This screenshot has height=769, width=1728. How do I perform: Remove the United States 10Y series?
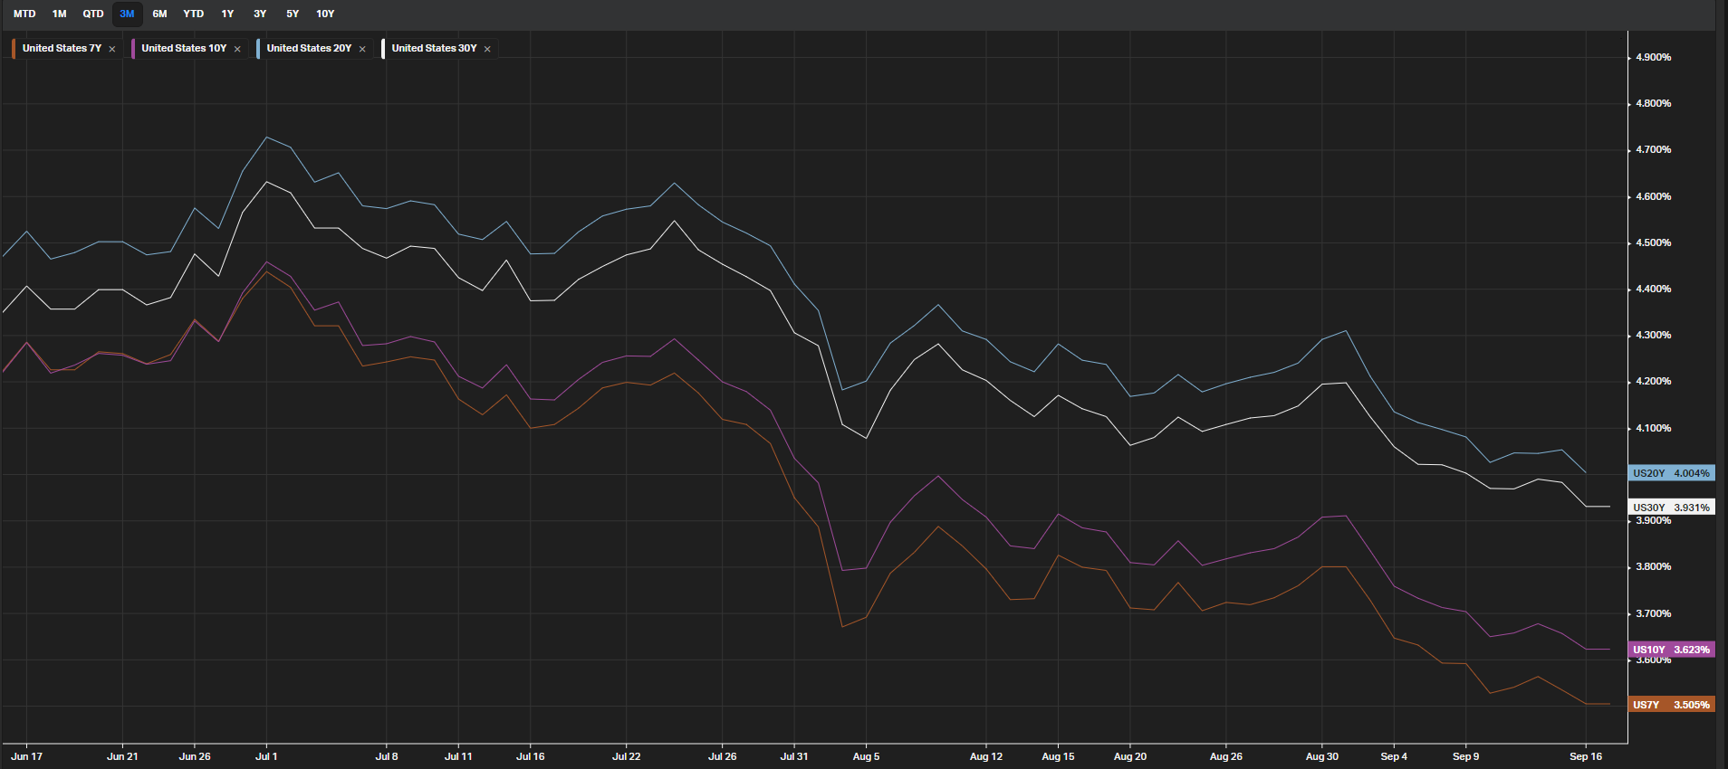click(237, 49)
